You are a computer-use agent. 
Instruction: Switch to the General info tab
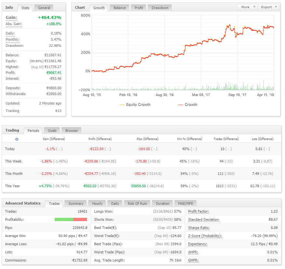tap(44, 8)
